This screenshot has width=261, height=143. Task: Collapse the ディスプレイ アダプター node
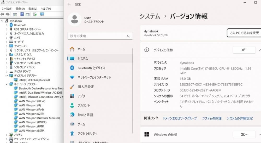7,76
